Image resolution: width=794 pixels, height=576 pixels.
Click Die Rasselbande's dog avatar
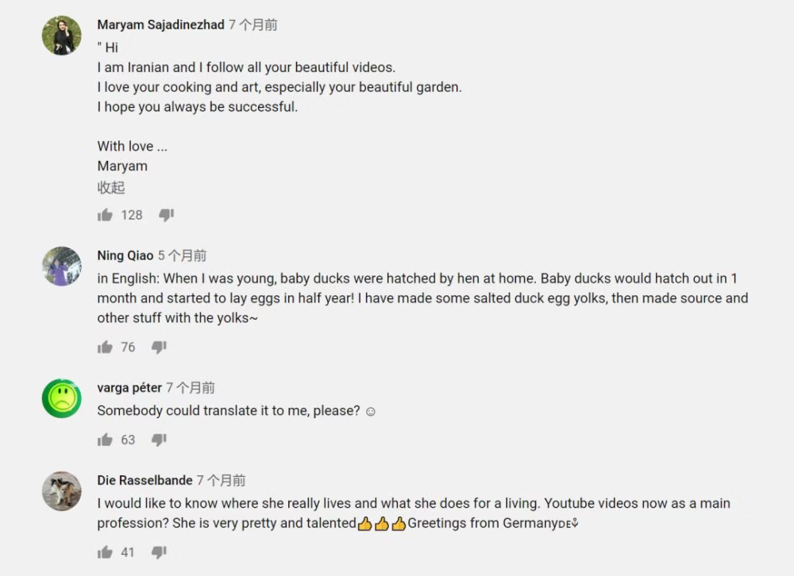coord(61,491)
